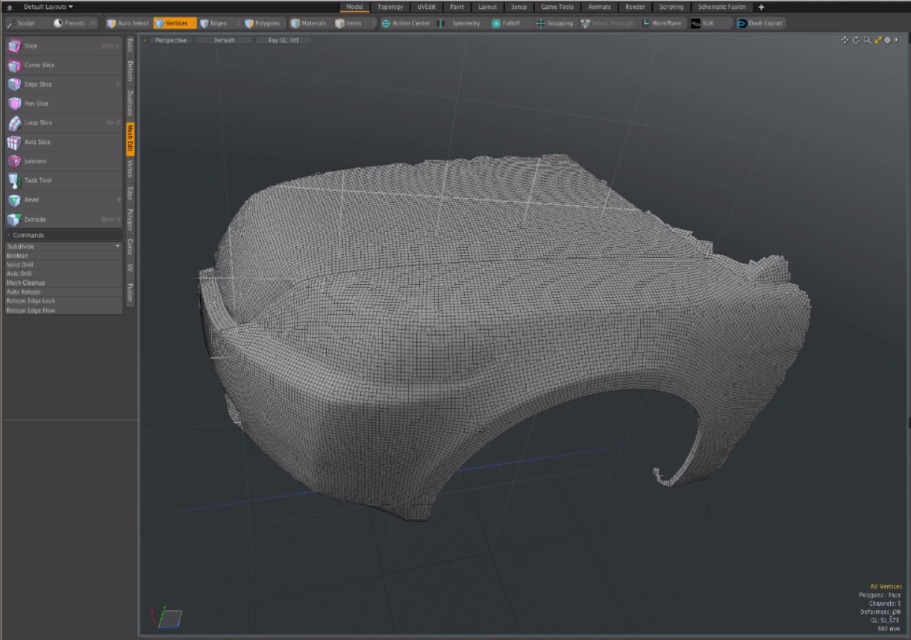Switch selection mode to Polygons
911x640 pixels.
pos(263,23)
